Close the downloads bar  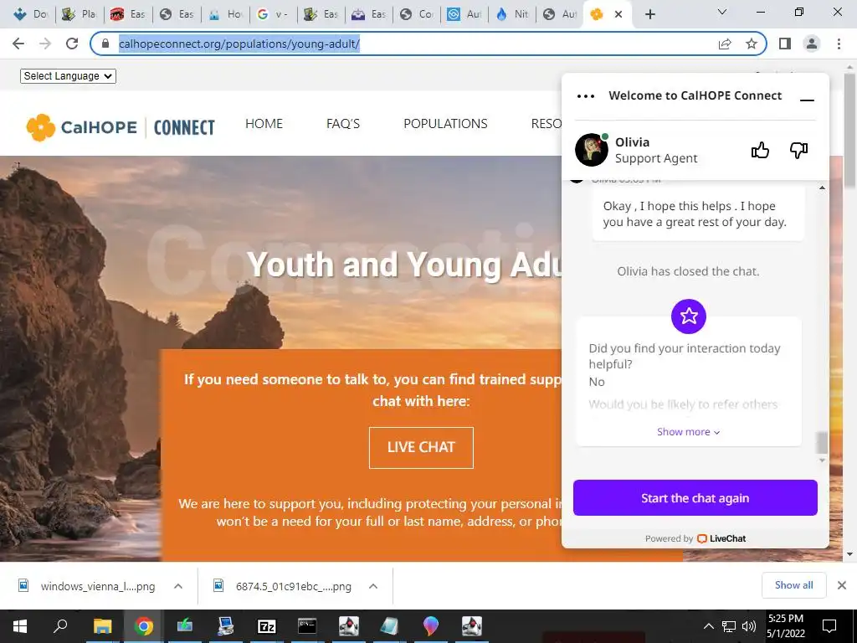(x=842, y=585)
